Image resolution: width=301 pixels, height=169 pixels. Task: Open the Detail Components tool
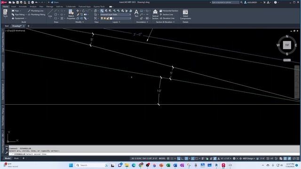coord(185,15)
